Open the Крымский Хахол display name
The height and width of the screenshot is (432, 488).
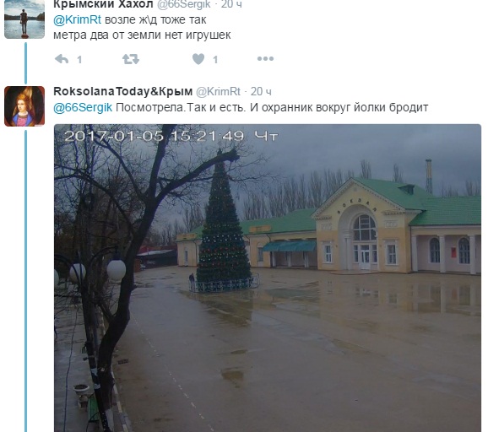tap(103, 4)
